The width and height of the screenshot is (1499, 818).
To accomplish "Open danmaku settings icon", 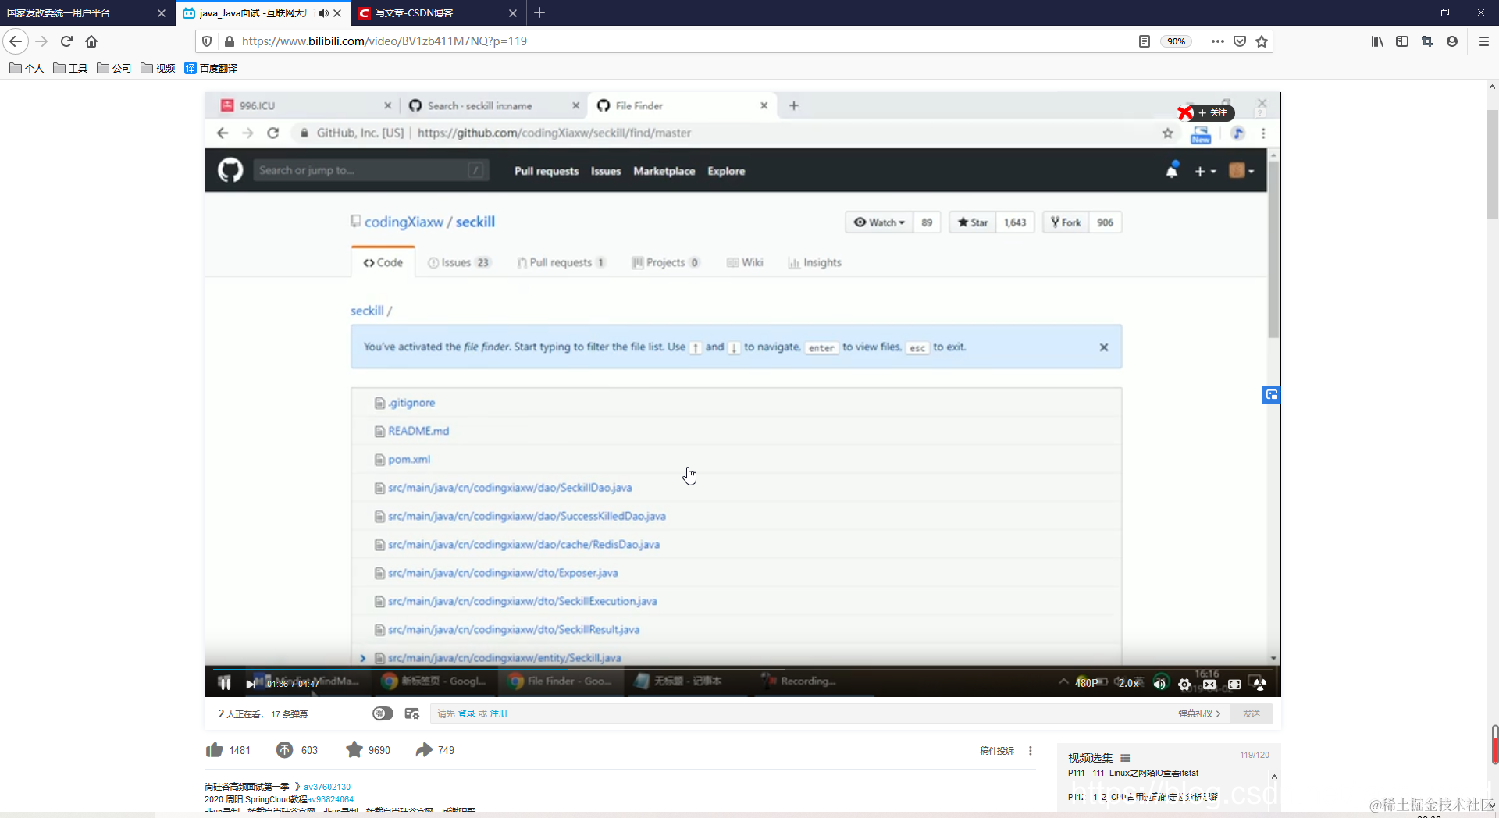I will (x=412, y=713).
